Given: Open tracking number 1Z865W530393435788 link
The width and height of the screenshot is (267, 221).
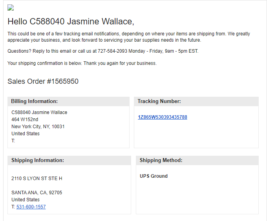Looking at the screenshot, I should [163, 117].
